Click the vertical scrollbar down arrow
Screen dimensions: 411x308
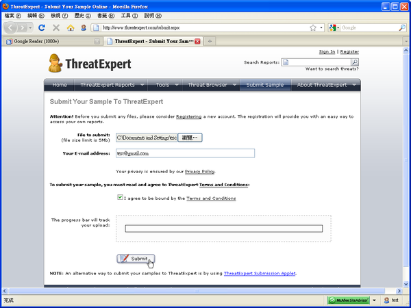coord(406,284)
